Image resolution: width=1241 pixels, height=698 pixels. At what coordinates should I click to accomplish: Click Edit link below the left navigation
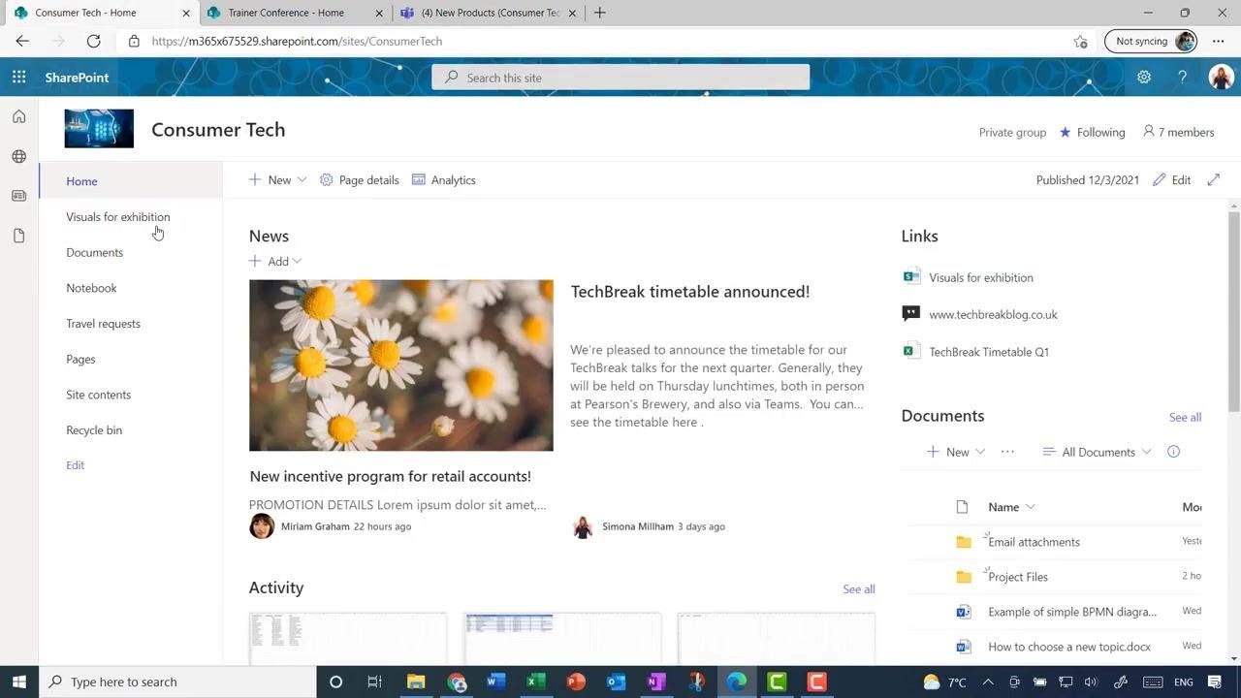(75, 465)
